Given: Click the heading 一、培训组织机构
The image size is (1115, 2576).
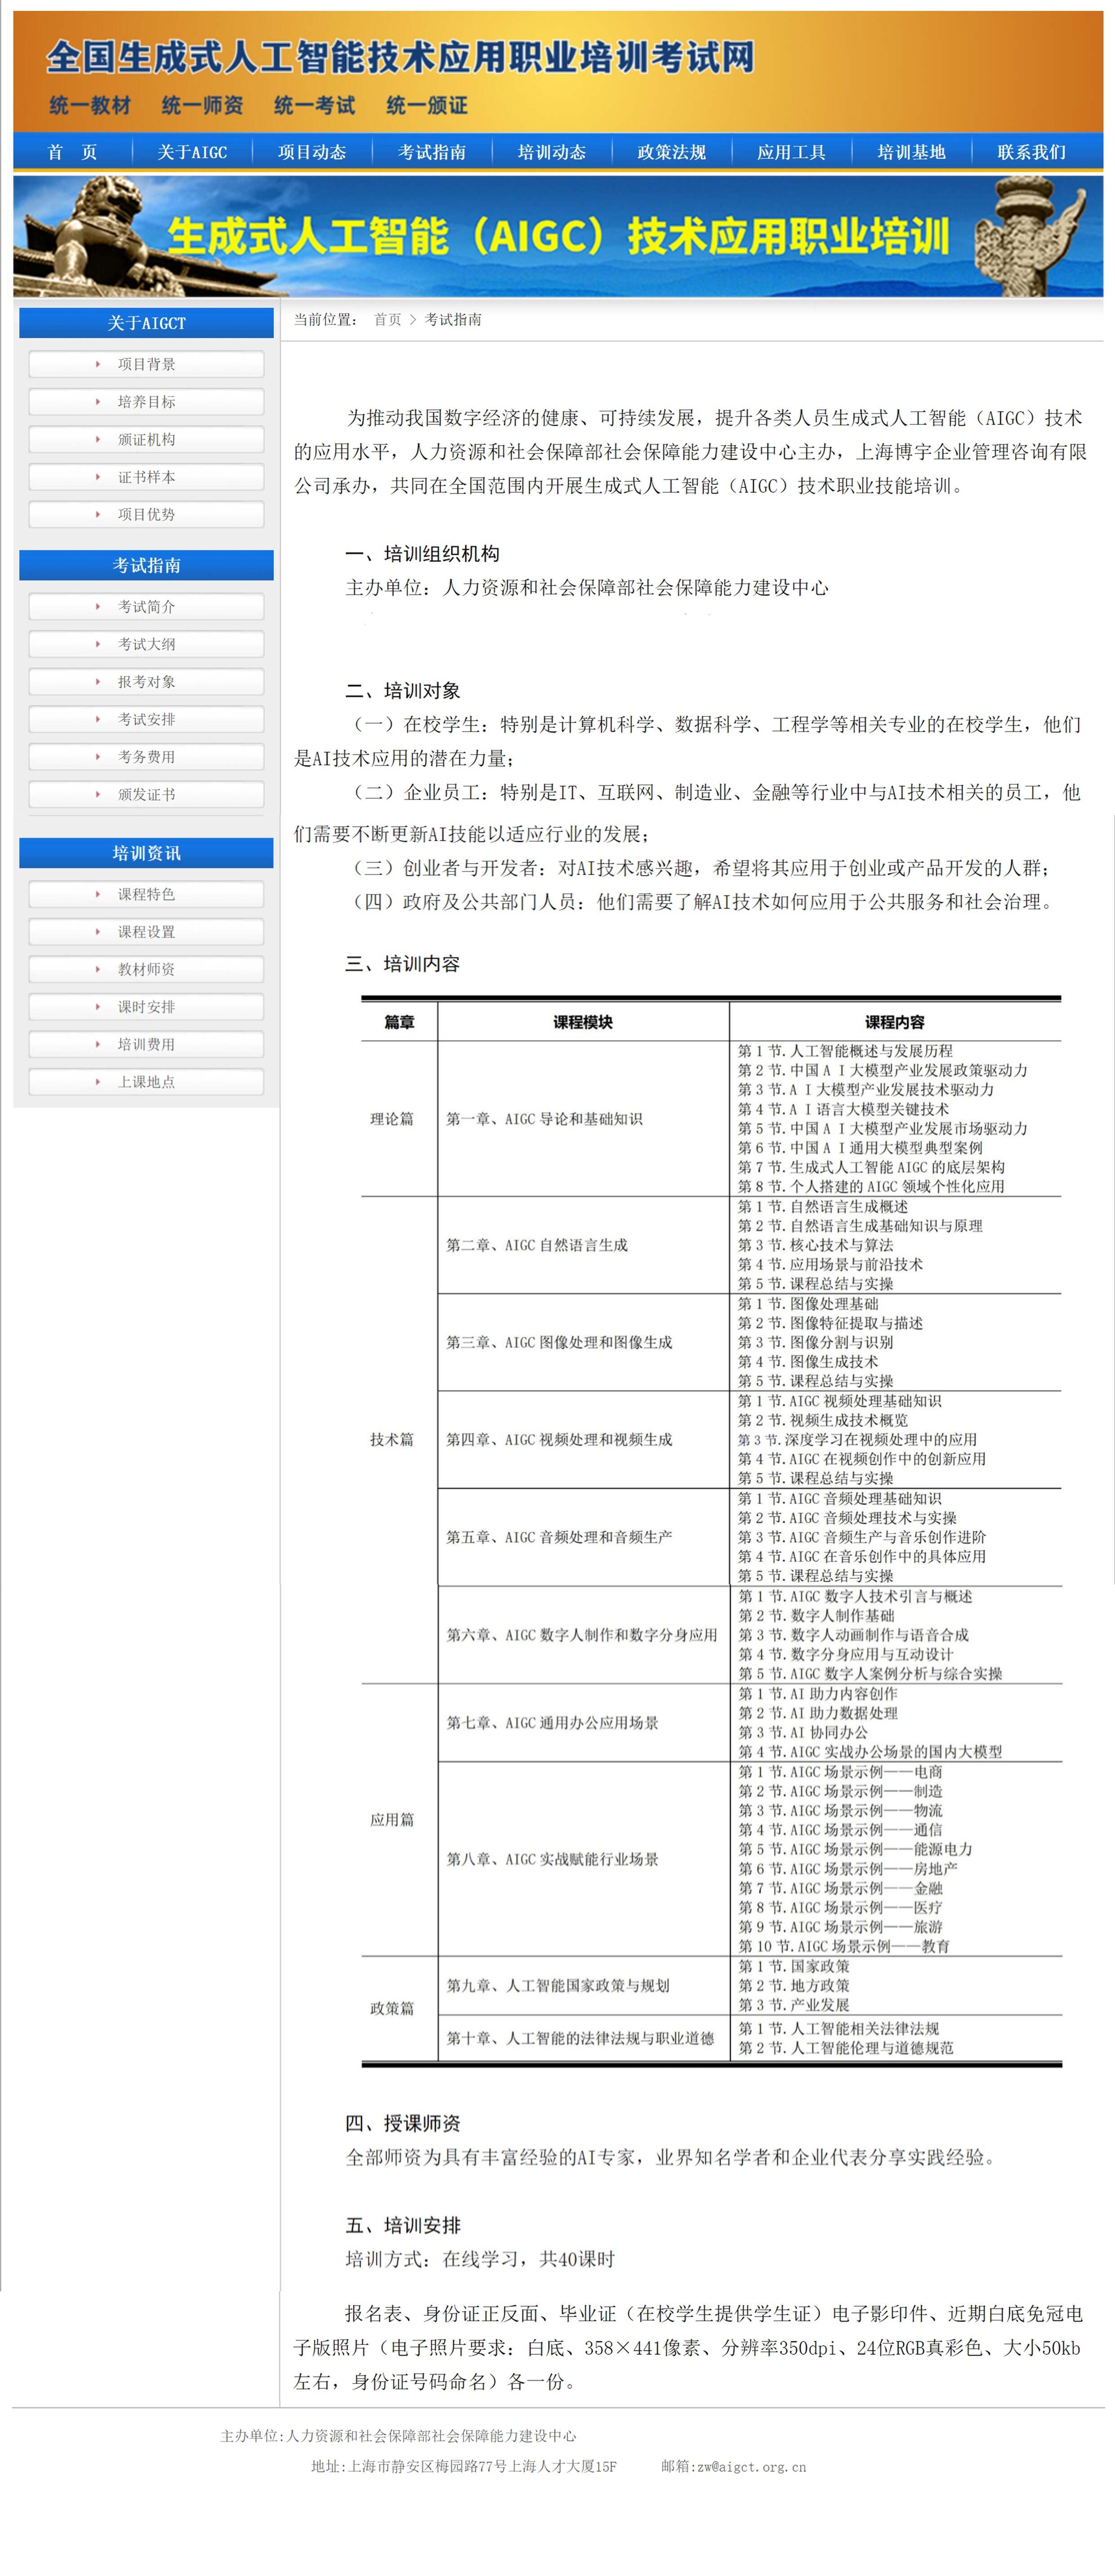Looking at the screenshot, I should (422, 554).
